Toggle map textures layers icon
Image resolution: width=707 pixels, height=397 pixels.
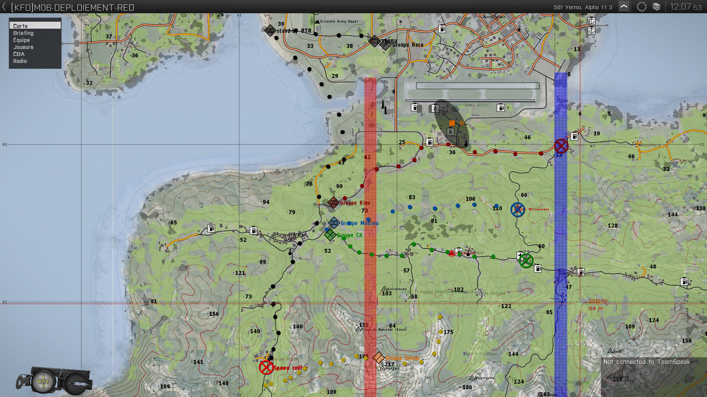[x=656, y=7]
